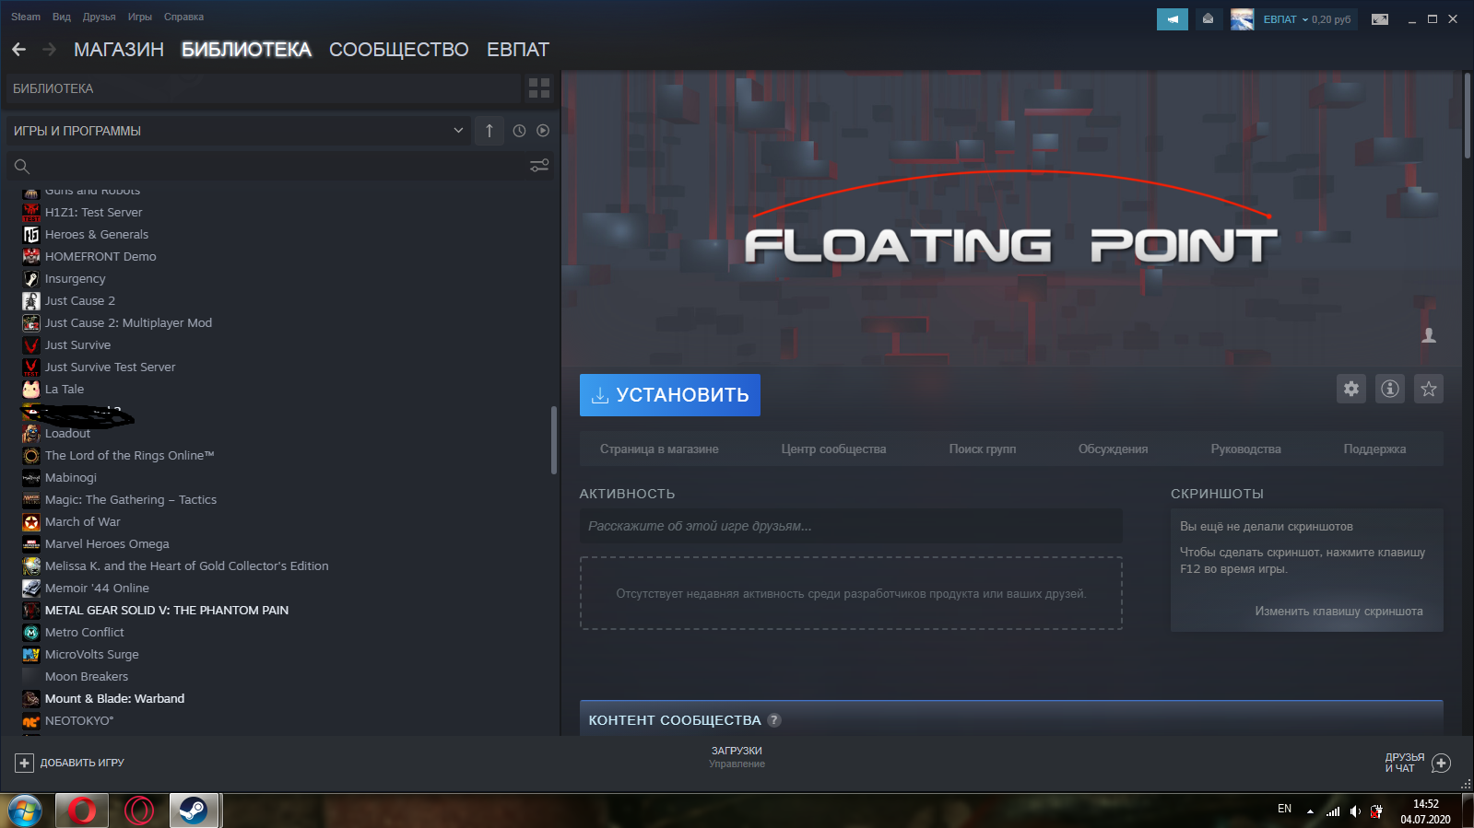Screen dimensions: 1474x828
Task: Expand the ИГРЫ И ПРОГРАММЫ dropdown
Action: pyautogui.click(x=240, y=131)
